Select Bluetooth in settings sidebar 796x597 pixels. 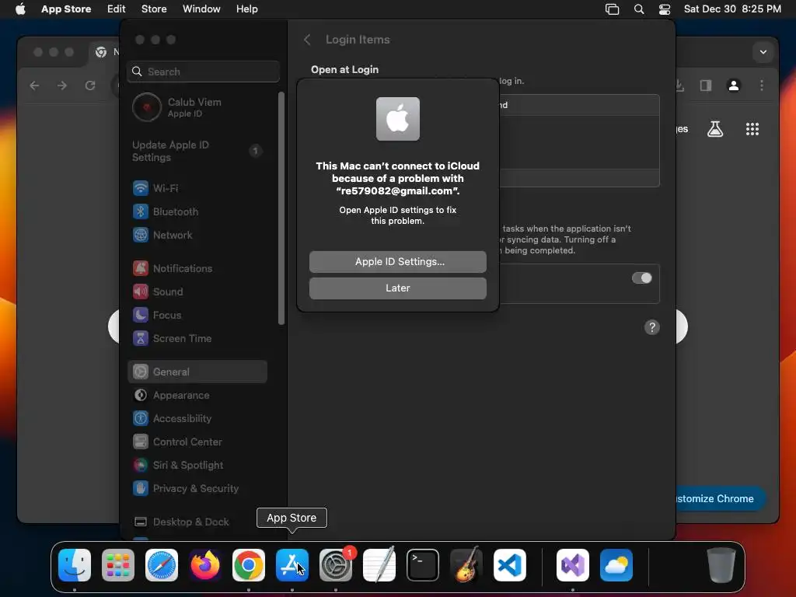point(197,211)
